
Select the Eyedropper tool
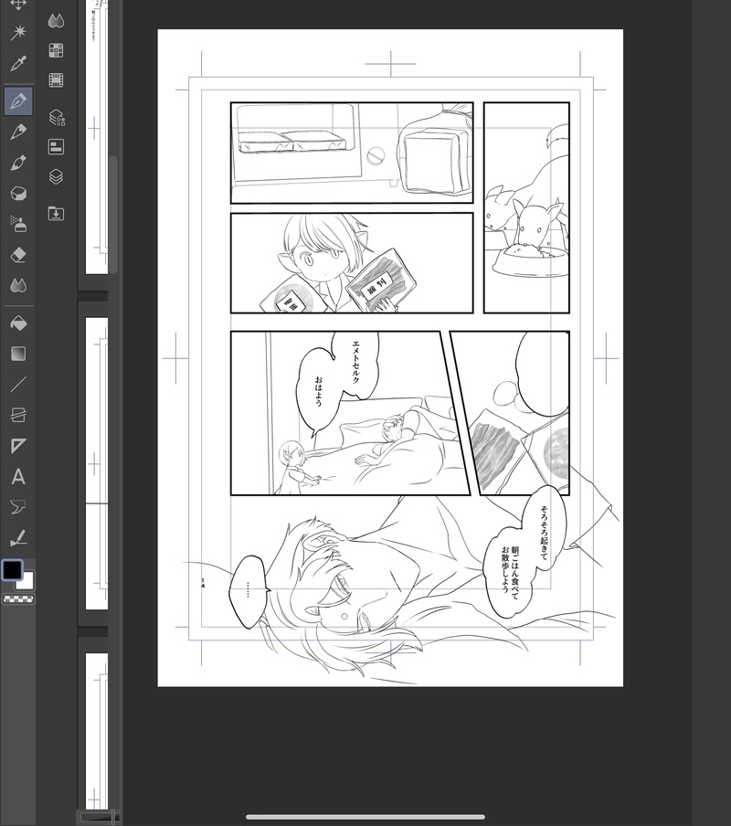click(x=18, y=64)
